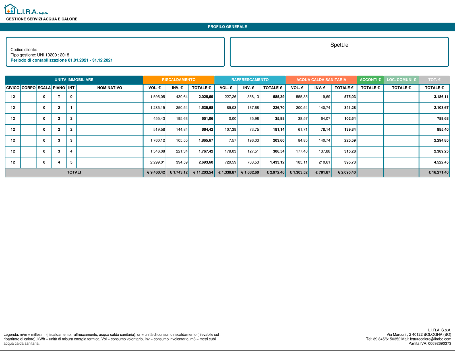Click the email letturecalore@lirabo.com
This screenshot has width=455, height=351.
[430, 339]
